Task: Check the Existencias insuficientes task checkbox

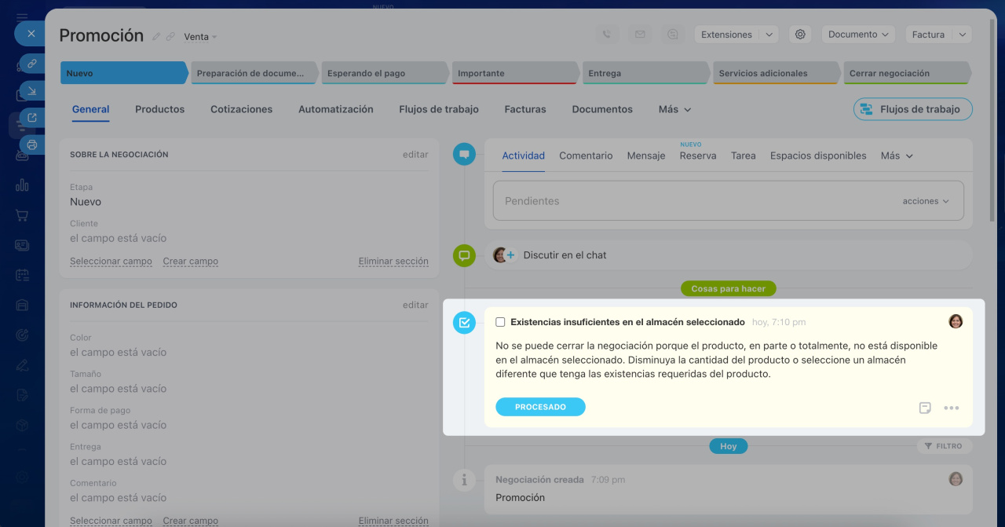Action: [500, 322]
